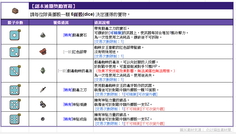Viewport: 236px width, 134px height.
Task: Select the [一般]劇毒蜘蛛的毒液 item name cell
Action: (75, 71)
